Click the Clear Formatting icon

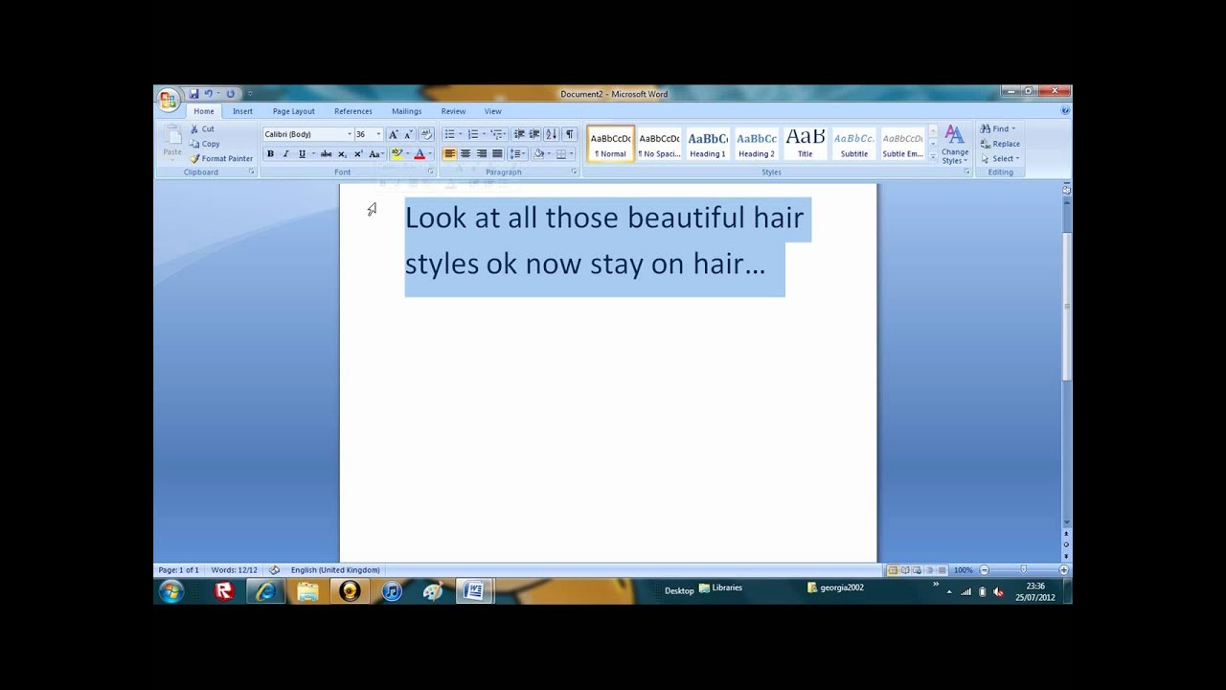coord(426,134)
